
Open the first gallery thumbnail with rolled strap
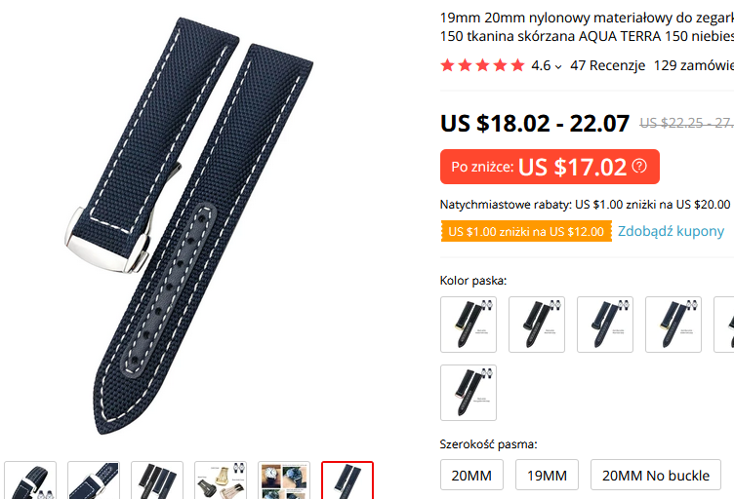pos(30,480)
